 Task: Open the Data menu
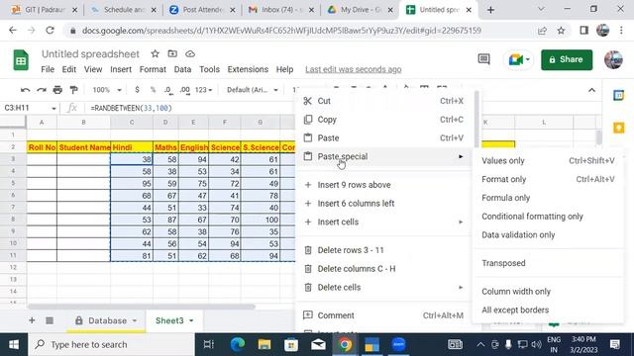182,69
